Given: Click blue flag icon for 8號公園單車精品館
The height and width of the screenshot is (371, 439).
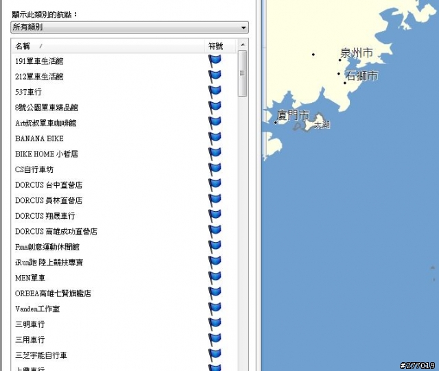Looking at the screenshot, I should point(215,108).
